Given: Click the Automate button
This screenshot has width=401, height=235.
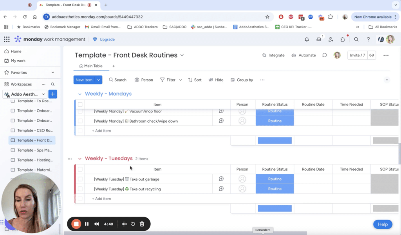Looking at the screenshot, I should (303, 55).
